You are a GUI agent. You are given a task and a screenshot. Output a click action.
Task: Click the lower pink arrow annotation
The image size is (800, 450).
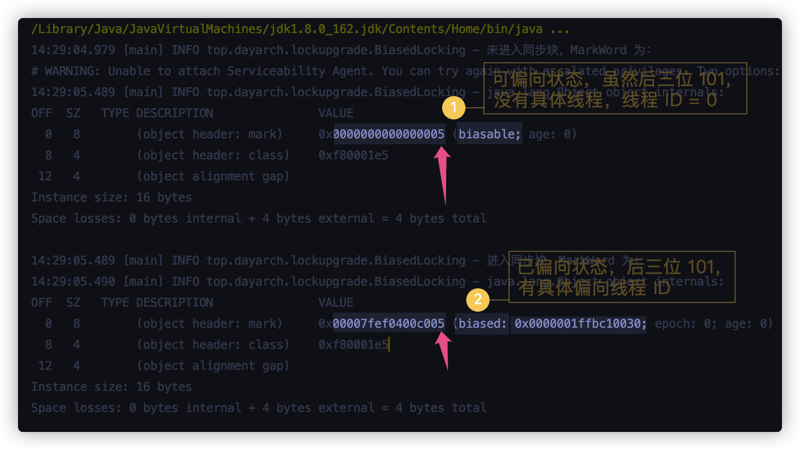click(444, 350)
